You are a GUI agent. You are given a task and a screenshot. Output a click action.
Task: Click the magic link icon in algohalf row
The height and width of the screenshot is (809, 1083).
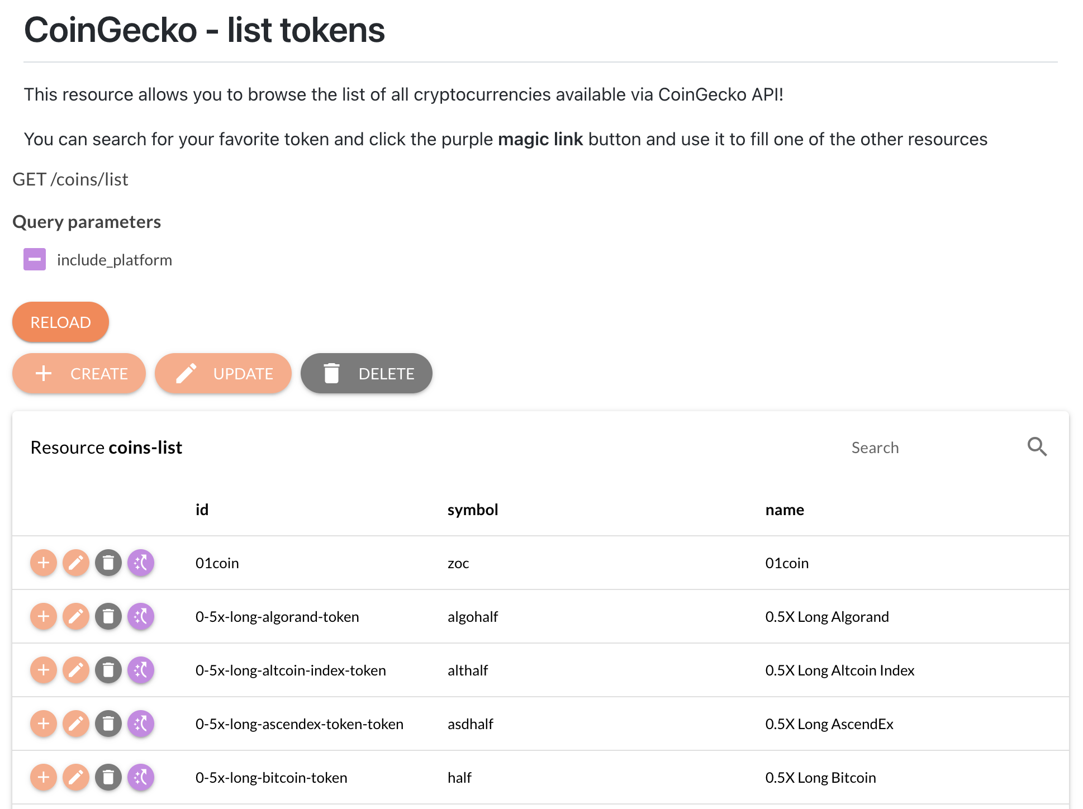point(141,616)
